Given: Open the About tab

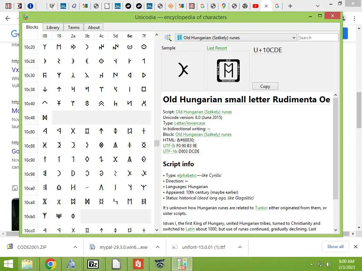Looking at the screenshot, I should 94,28.
